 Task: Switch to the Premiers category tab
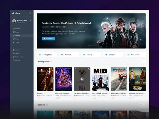coord(69,55)
